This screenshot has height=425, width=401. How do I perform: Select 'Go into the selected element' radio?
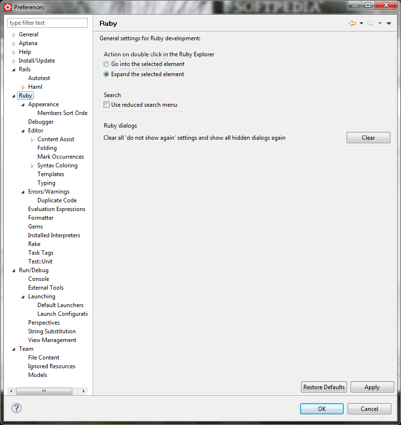[106, 64]
